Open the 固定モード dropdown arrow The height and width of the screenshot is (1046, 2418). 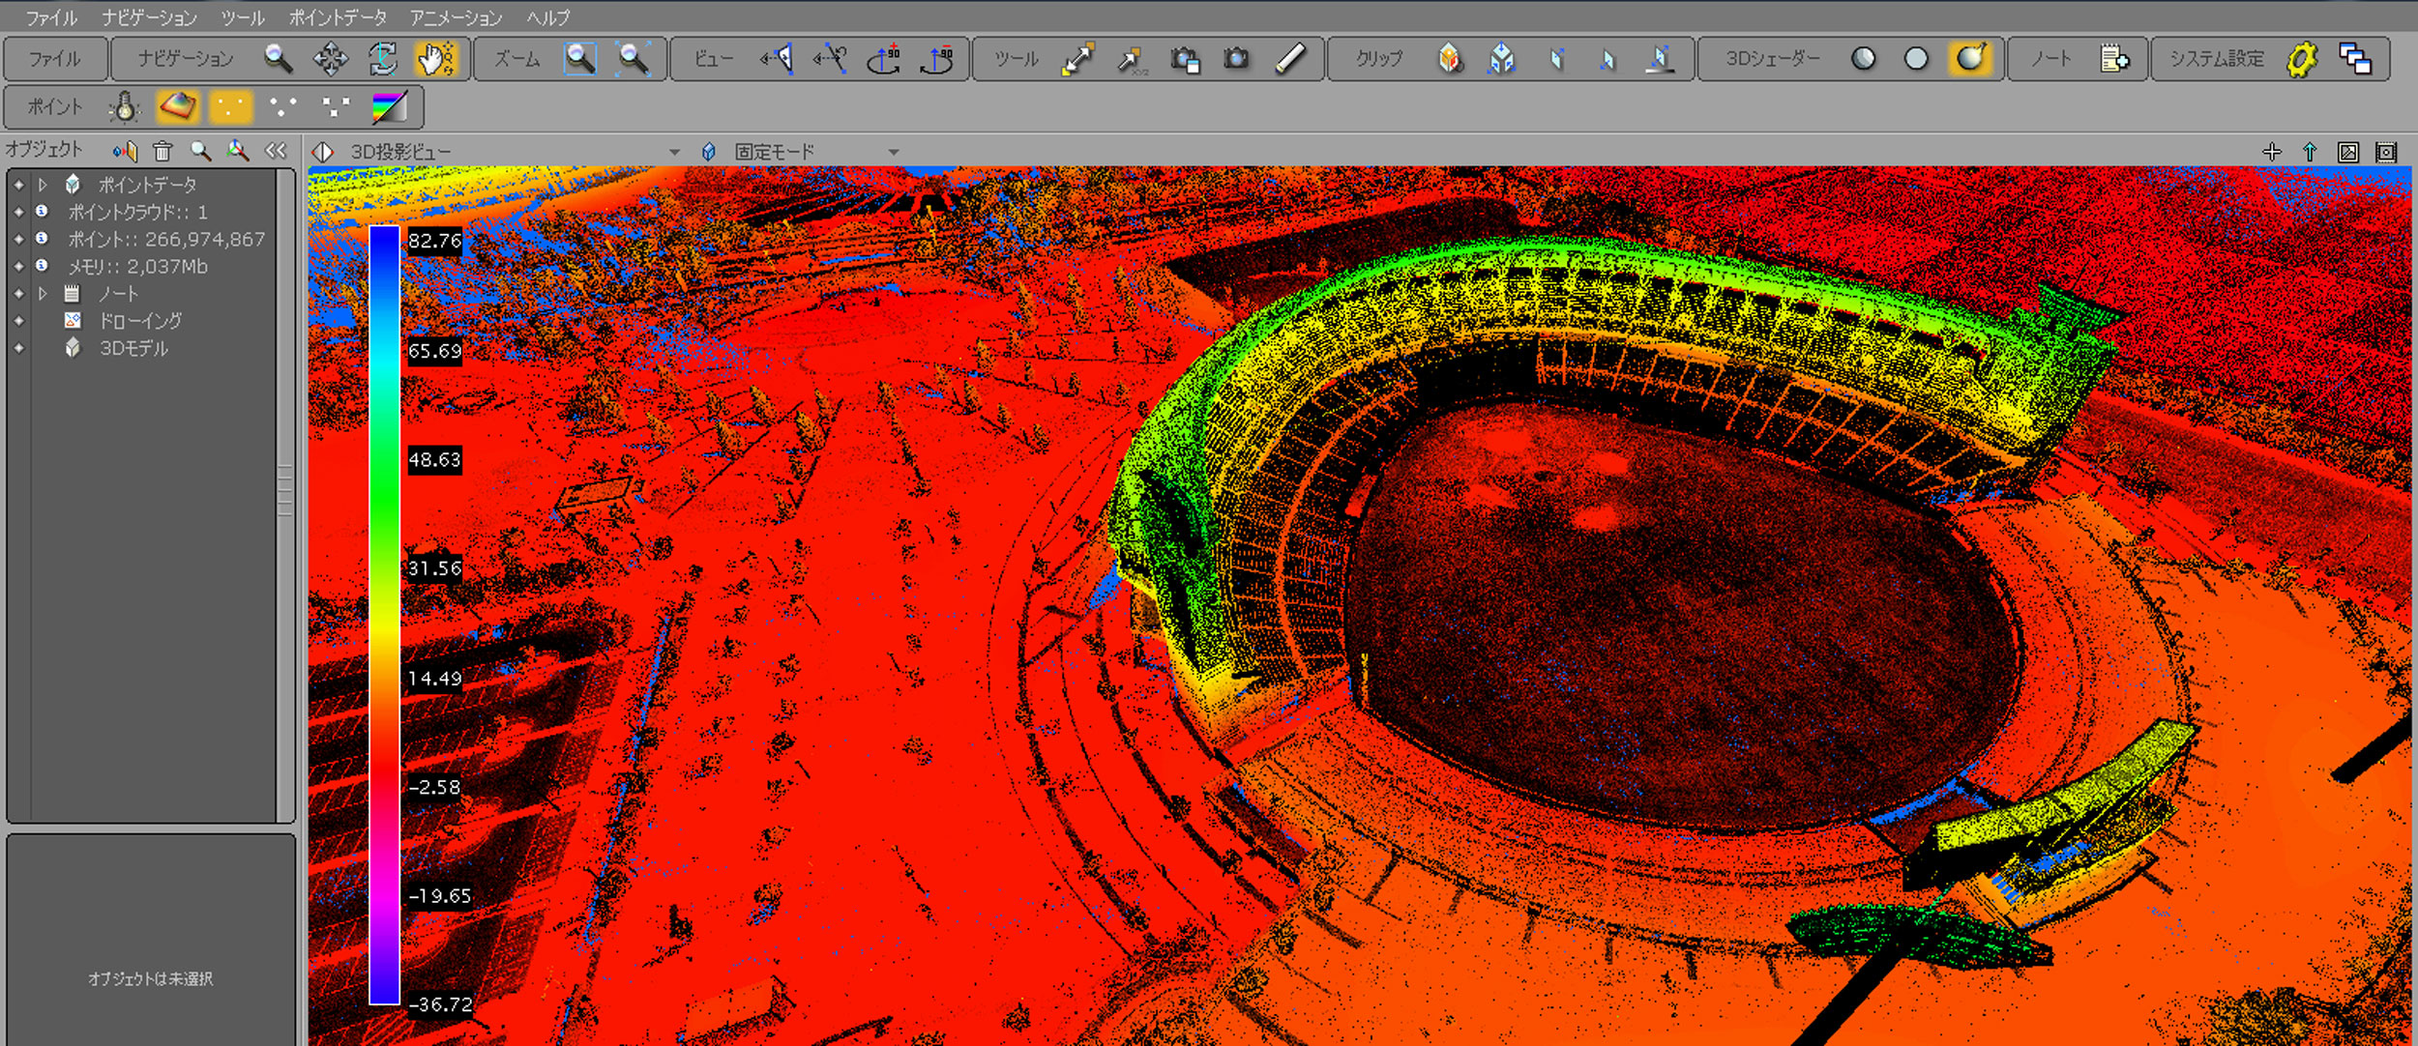click(x=894, y=153)
